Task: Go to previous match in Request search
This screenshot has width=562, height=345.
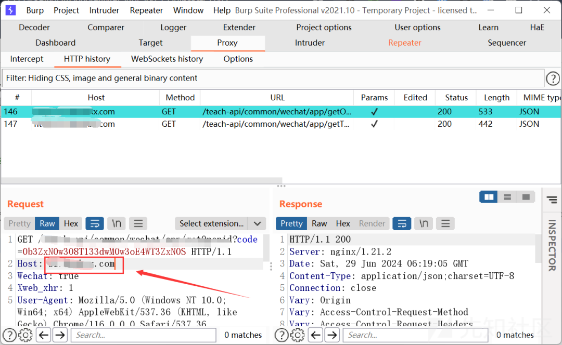Action: pyautogui.click(x=44, y=335)
